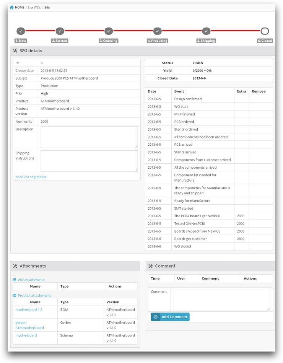Select the '2. Started' stage label
This screenshot has height=363, width=283.
click(60, 41)
